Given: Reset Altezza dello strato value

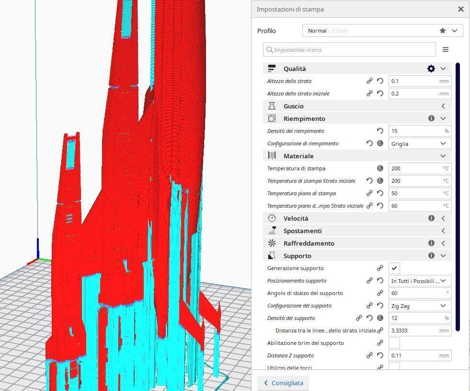Looking at the screenshot, I should 380,81.
